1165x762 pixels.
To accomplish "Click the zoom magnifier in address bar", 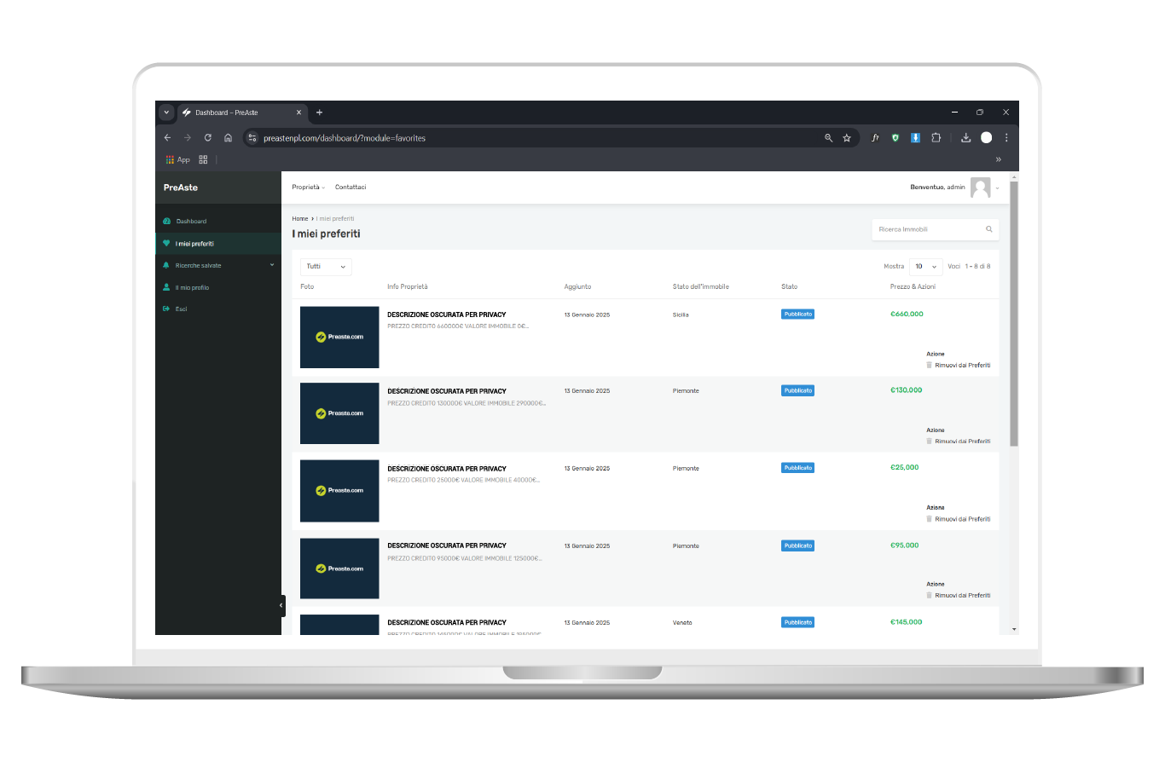I will tap(828, 137).
